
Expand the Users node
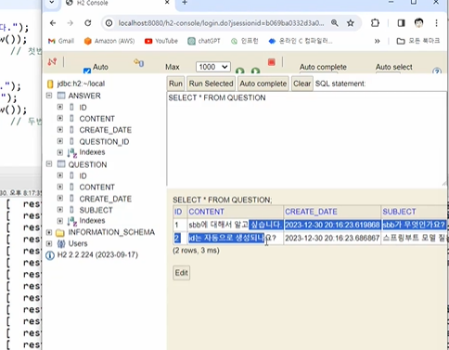tap(49, 243)
